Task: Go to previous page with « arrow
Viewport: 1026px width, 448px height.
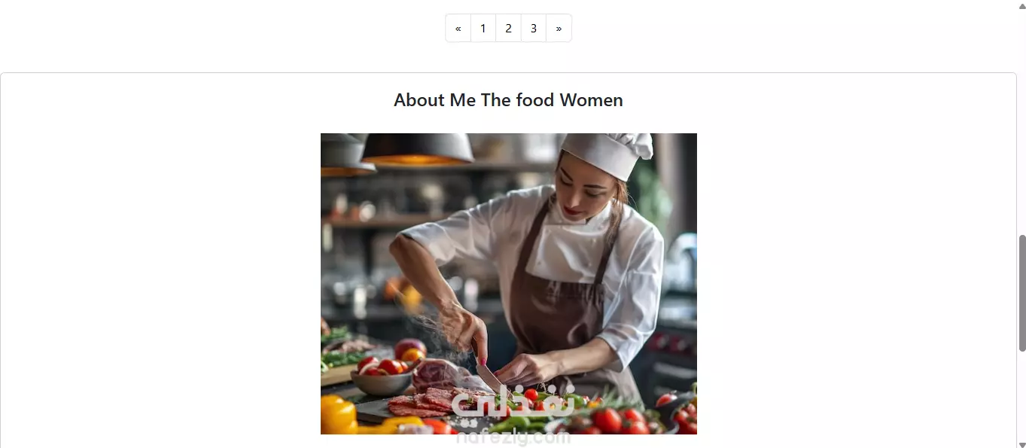Action: [x=458, y=29]
